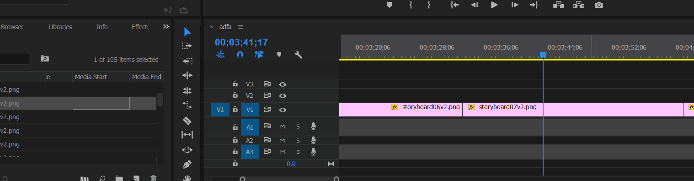Click timecode 00;03;41;17 field
694x181 pixels.
pyautogui.click(x=241, y=42)
